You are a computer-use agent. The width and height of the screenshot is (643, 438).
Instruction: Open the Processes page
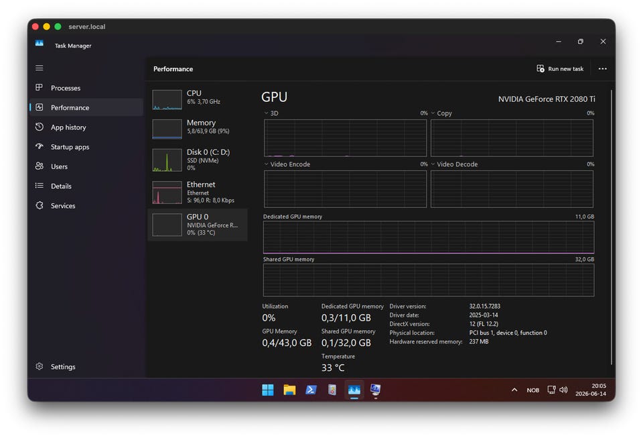coord(86,87)
